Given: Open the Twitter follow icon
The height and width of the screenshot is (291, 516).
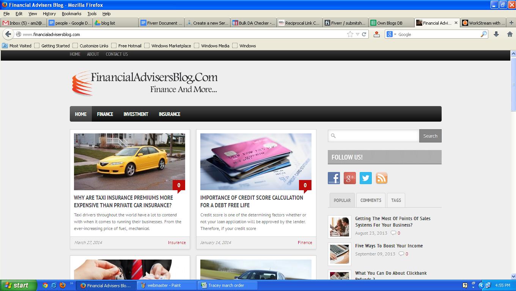Looking at the screenshot, I should (x=366, y=178).
